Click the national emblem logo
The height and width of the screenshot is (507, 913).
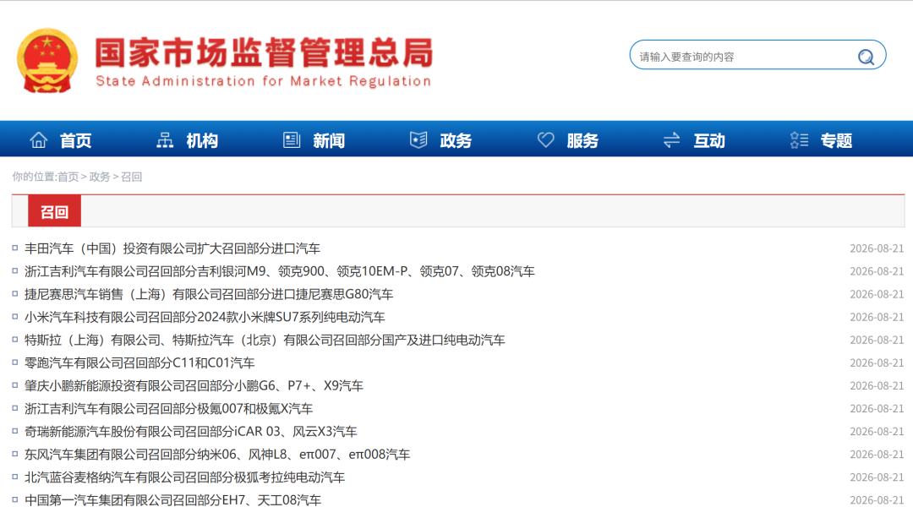click(x=47, y=61)
